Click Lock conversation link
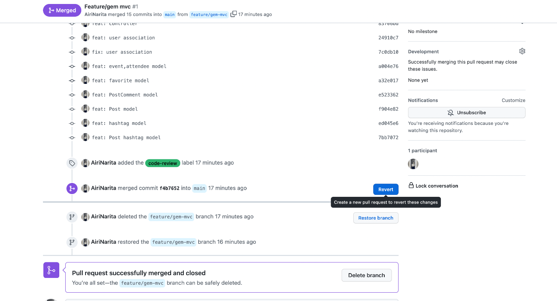This screenshot has width=557, height=301. 436,186
